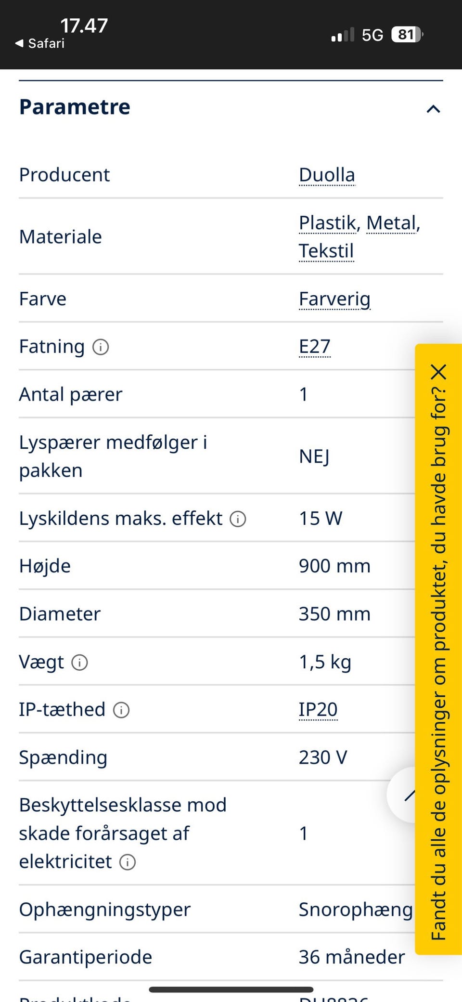Tap info icon next to elektricitet
462x1002 pixels.
128,862
